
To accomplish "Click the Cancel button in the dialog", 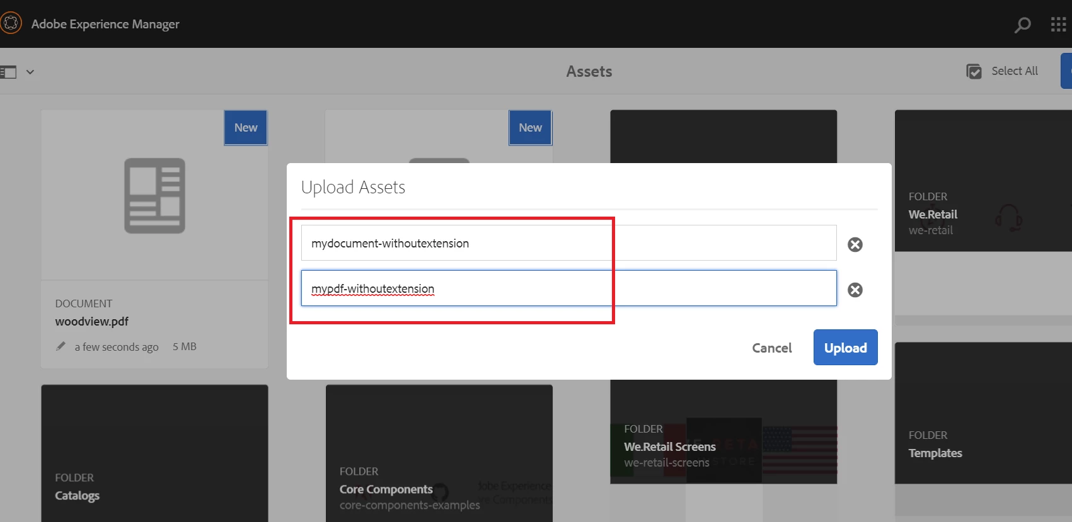I will 771,348.
